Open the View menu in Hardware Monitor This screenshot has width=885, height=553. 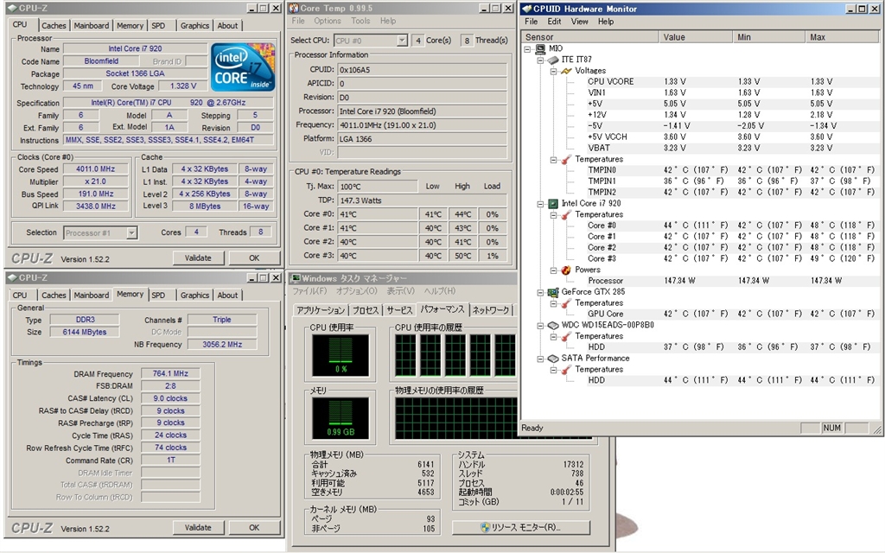point(579,22)
